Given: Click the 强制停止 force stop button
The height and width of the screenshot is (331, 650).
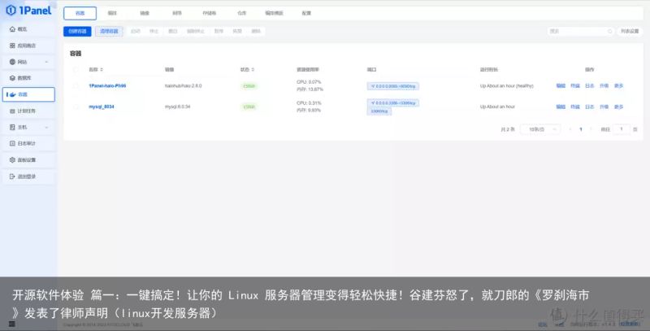Looking at the screenshot, I should (196, 31).
